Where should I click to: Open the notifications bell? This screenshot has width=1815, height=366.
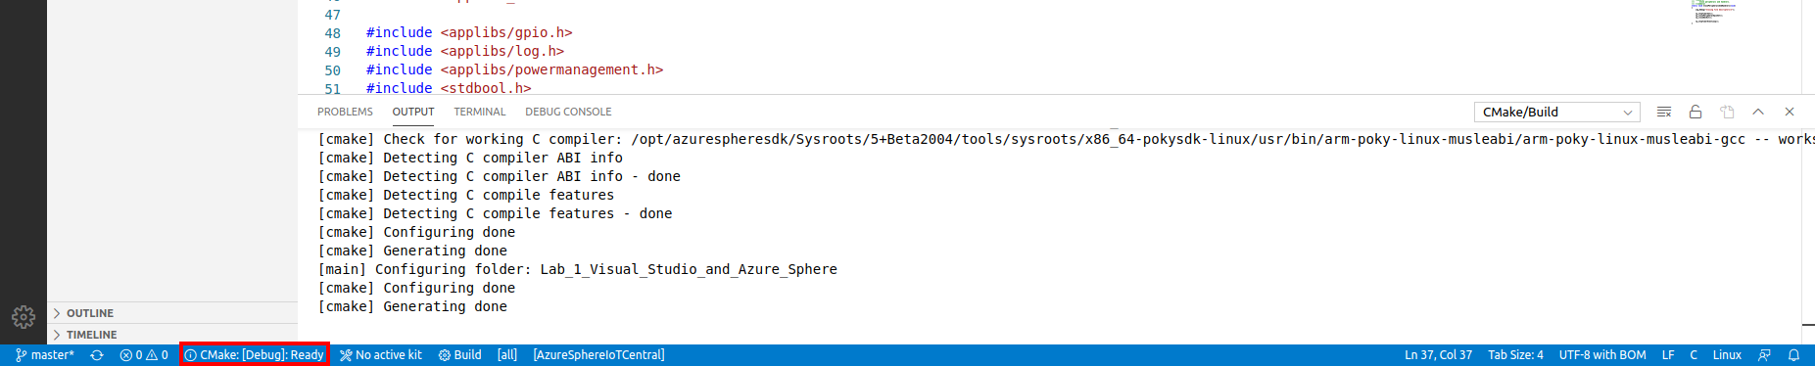tap(1793, 355)
